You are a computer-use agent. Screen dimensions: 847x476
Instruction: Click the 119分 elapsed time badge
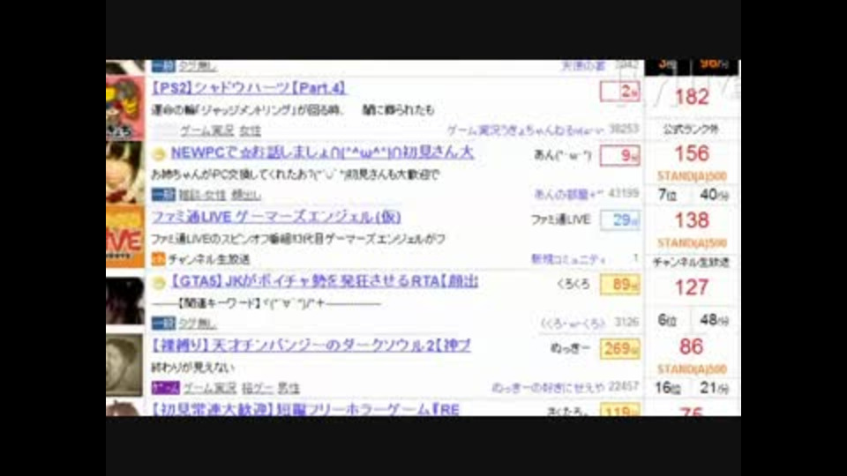[x=620, y=412]
